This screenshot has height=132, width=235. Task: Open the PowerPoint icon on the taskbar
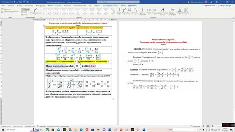[x=121, y=130]
